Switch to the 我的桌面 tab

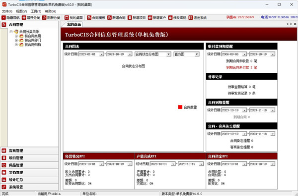[74, 24]
